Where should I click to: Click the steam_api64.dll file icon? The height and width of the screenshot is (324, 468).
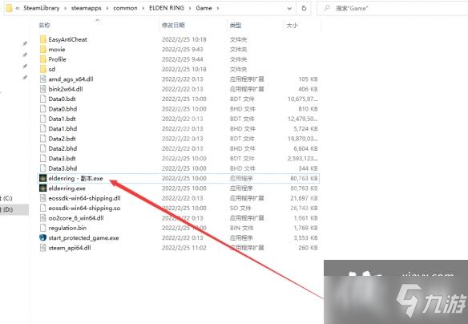[x=43, y=248]
